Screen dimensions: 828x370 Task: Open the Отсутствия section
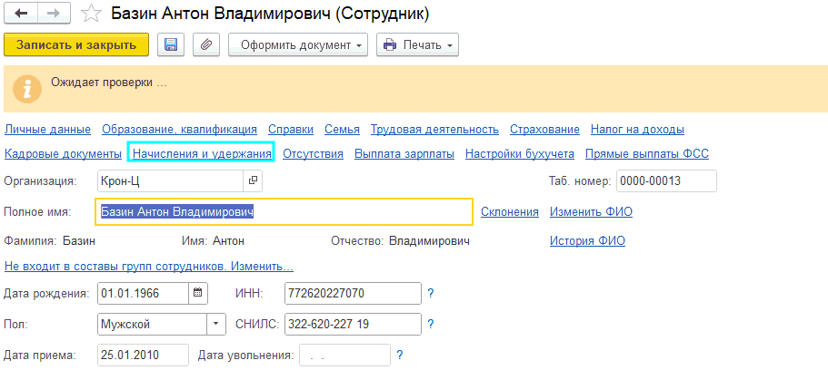(x=314, y=154)
